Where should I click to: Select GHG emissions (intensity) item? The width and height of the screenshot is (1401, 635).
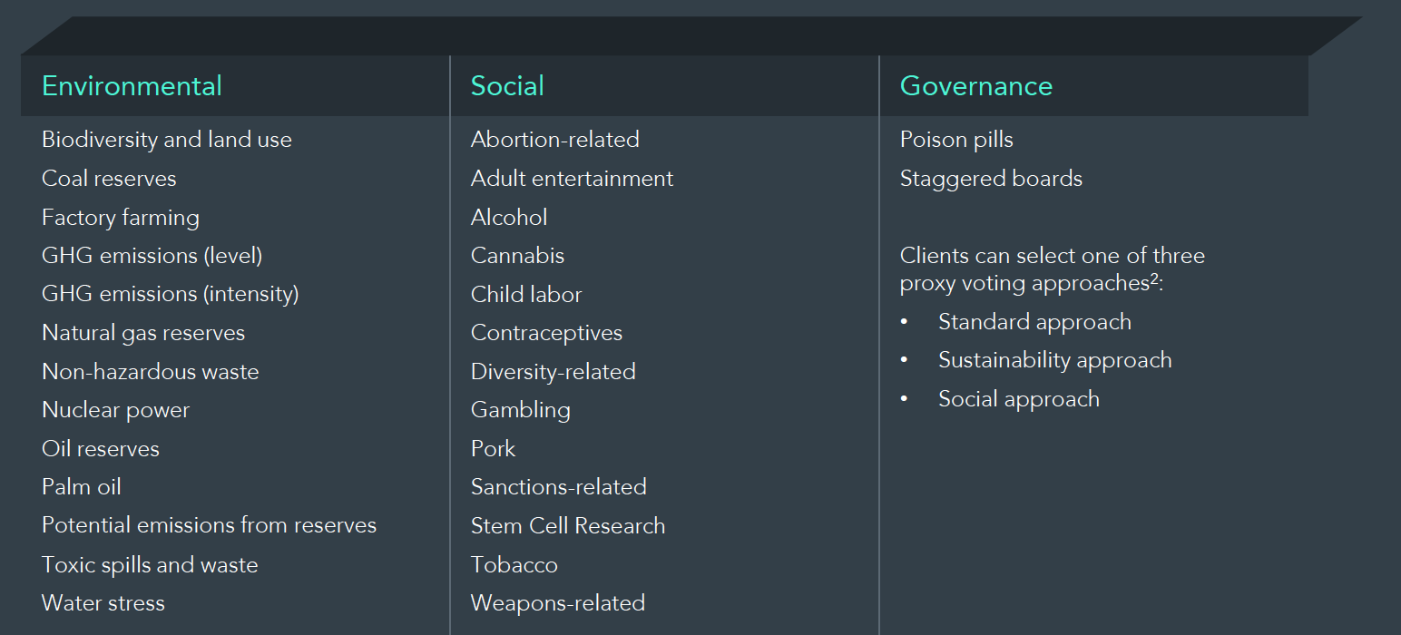170,295
